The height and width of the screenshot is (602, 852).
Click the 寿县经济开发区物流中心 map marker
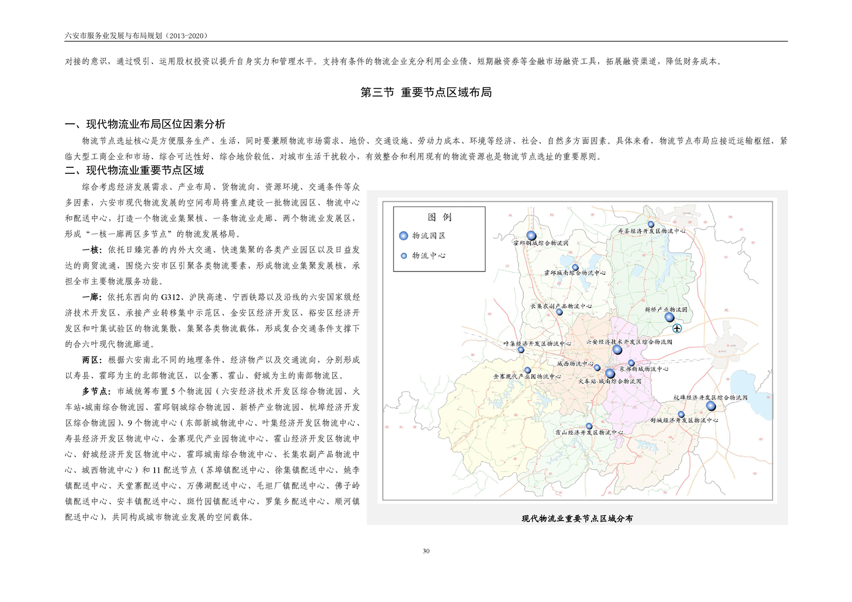[651, 224]
